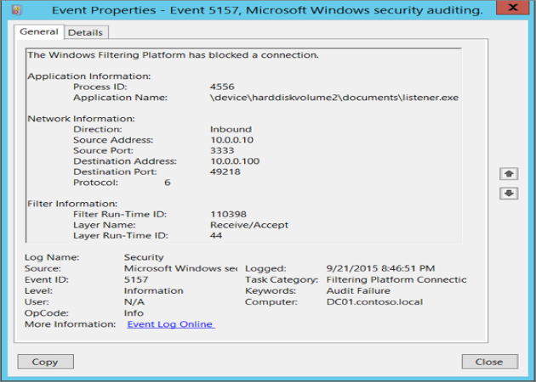Select the Log Name value Security
The width and height of the screenshot is (536, 382).
pos(144,257)
